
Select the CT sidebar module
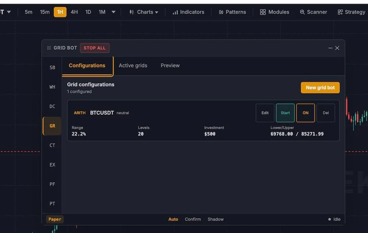pyautogui.click(x=52, y=145)
